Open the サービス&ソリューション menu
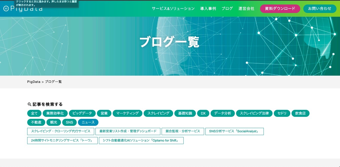The image size is (340, 167). (x=173, y=8)
